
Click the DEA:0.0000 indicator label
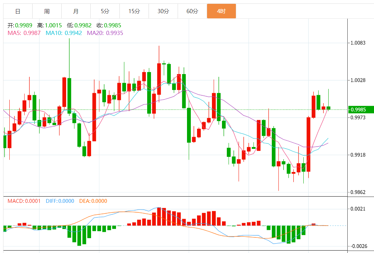point(93,201)
